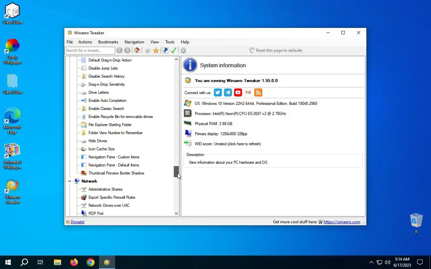
Task: Select Enable Auto Completion tweak
Action: [107, 101]
